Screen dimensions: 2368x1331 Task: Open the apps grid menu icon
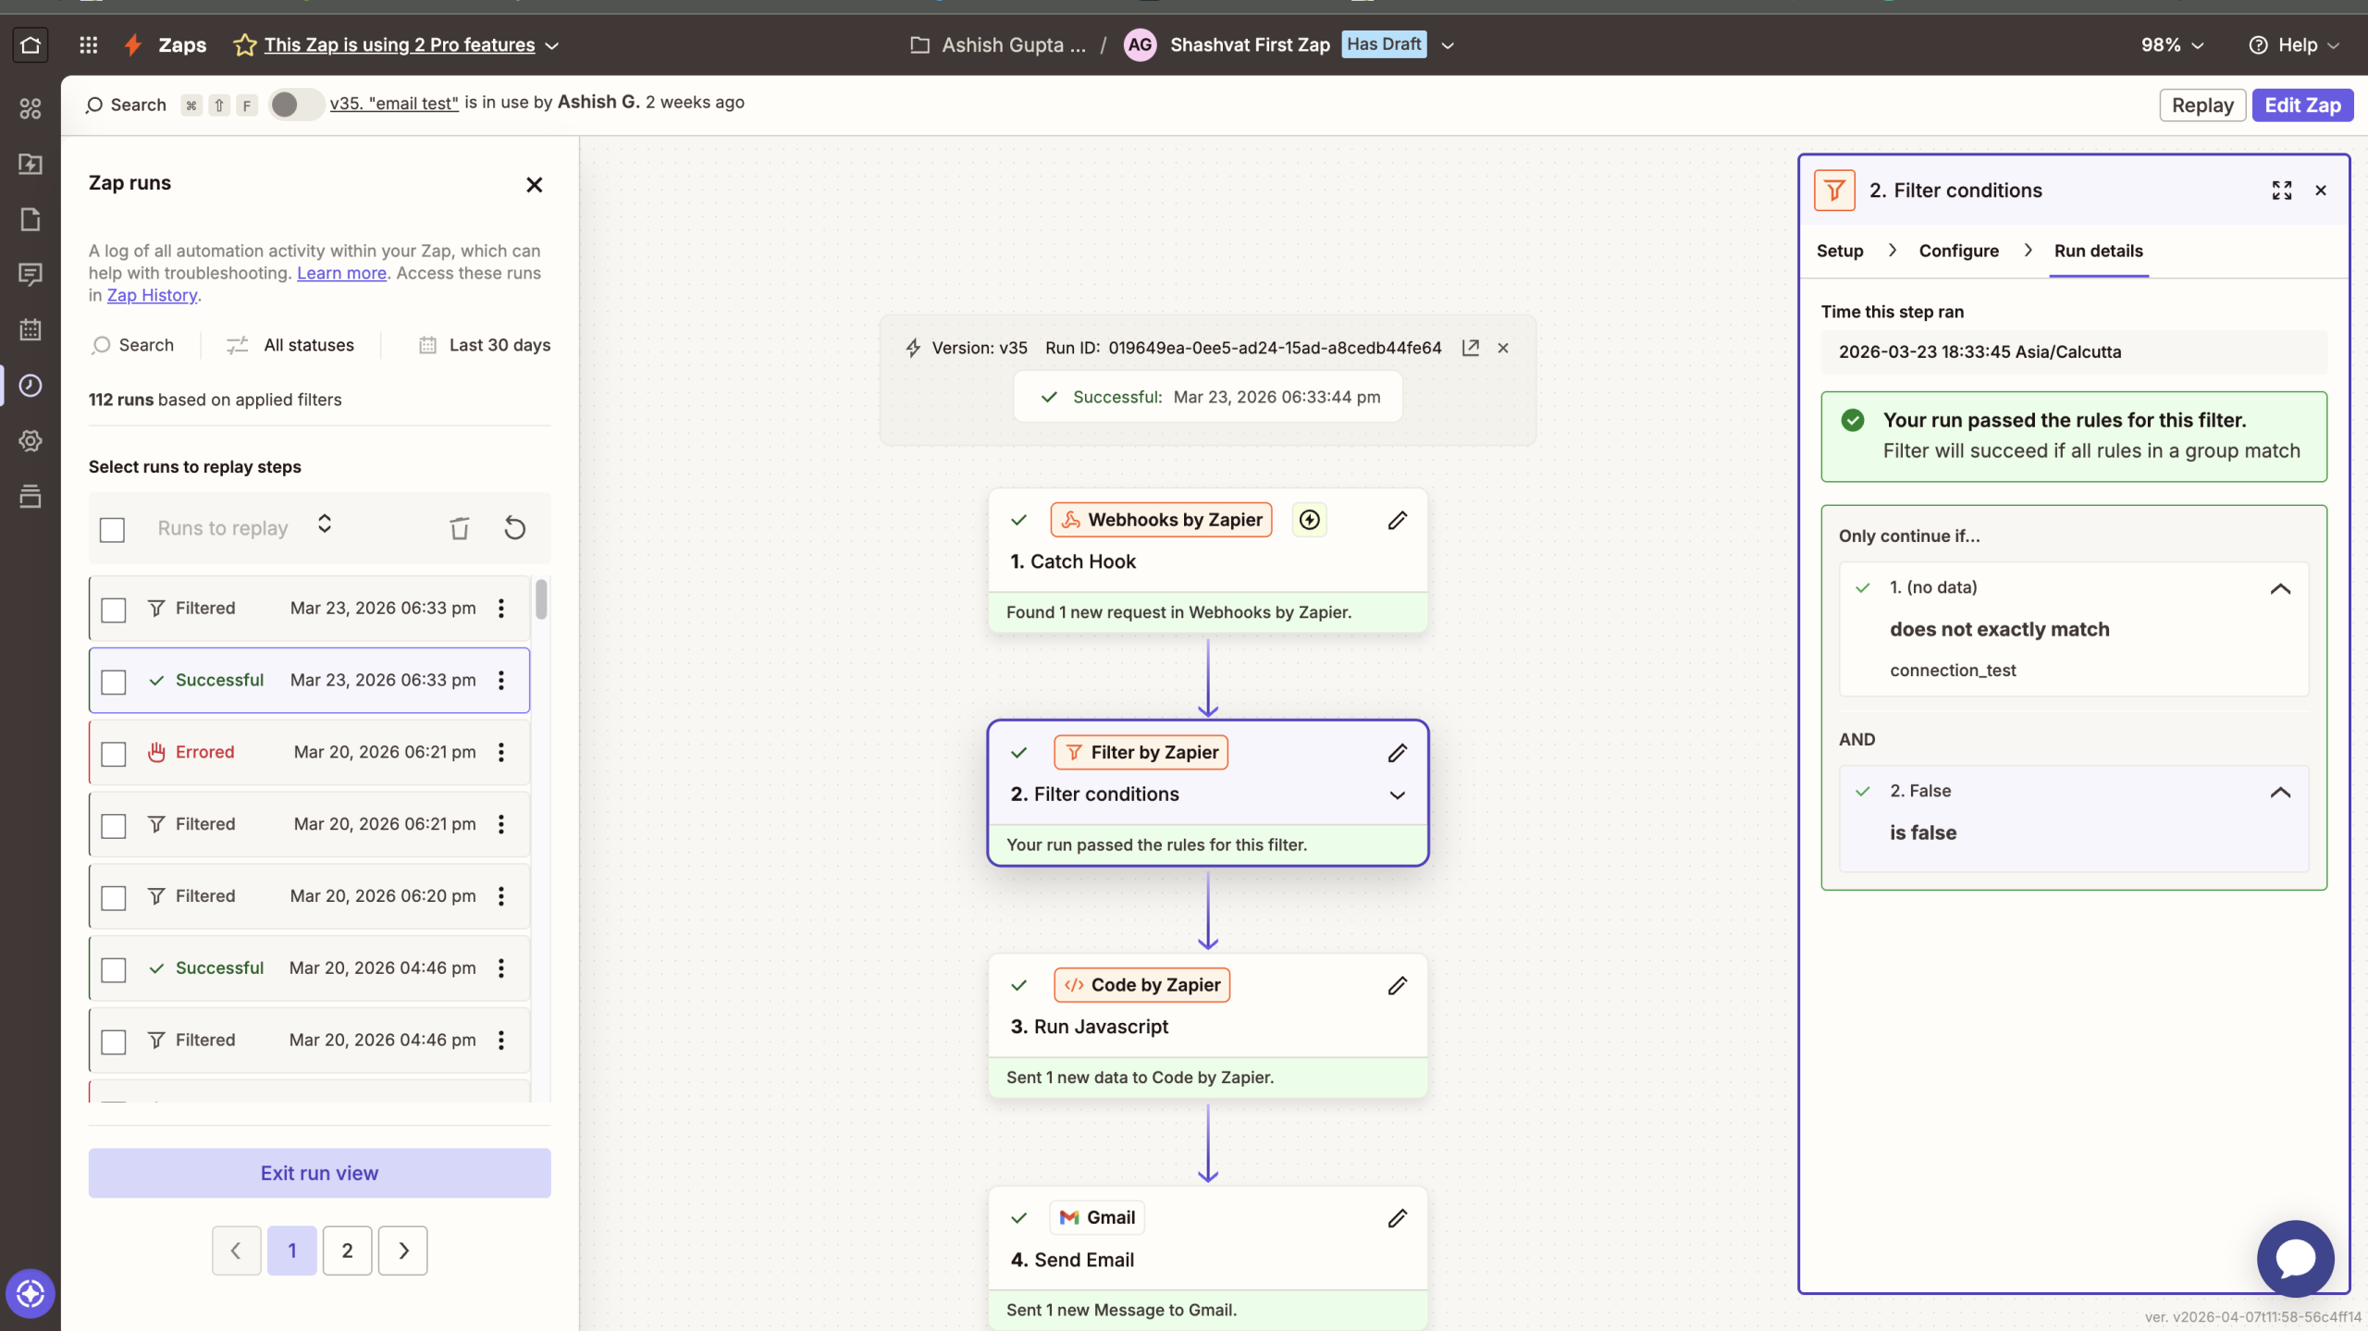pyautogui.click(x=88, y=44)
